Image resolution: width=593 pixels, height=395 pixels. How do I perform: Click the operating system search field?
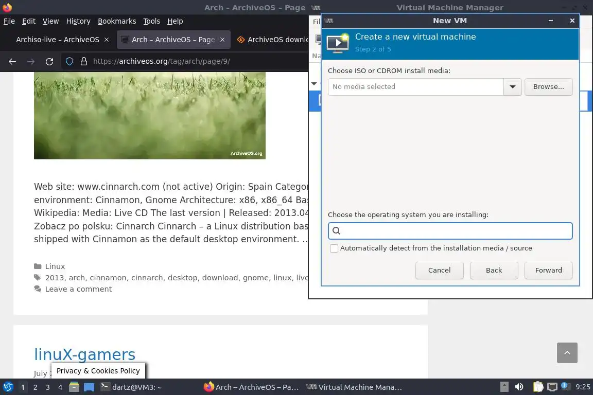[x=450, y=231]
